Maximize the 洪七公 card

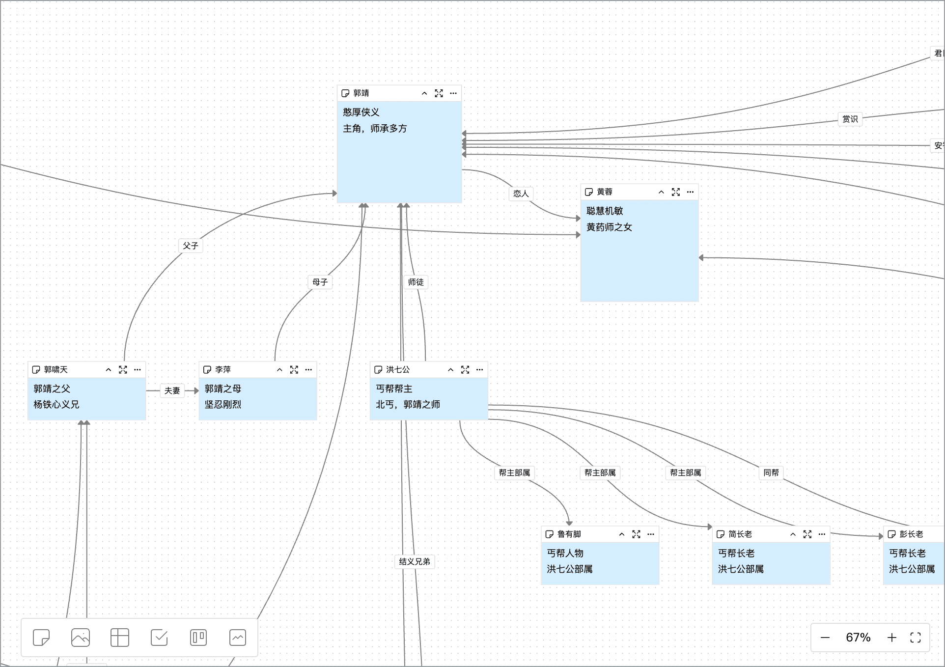click(x=465, y=370)
